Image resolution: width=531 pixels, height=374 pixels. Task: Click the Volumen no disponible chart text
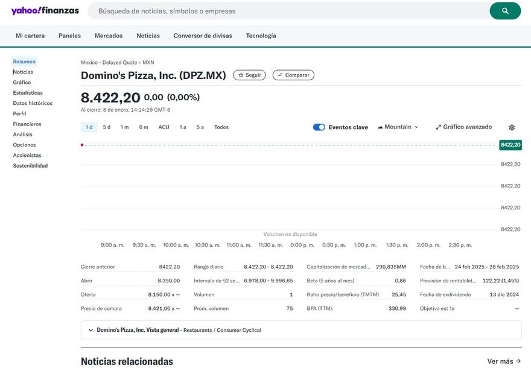click(290, 234)
